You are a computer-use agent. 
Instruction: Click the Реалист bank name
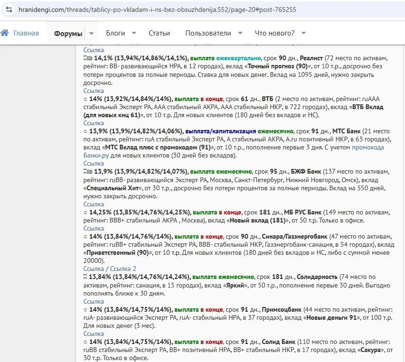[311, 58]
